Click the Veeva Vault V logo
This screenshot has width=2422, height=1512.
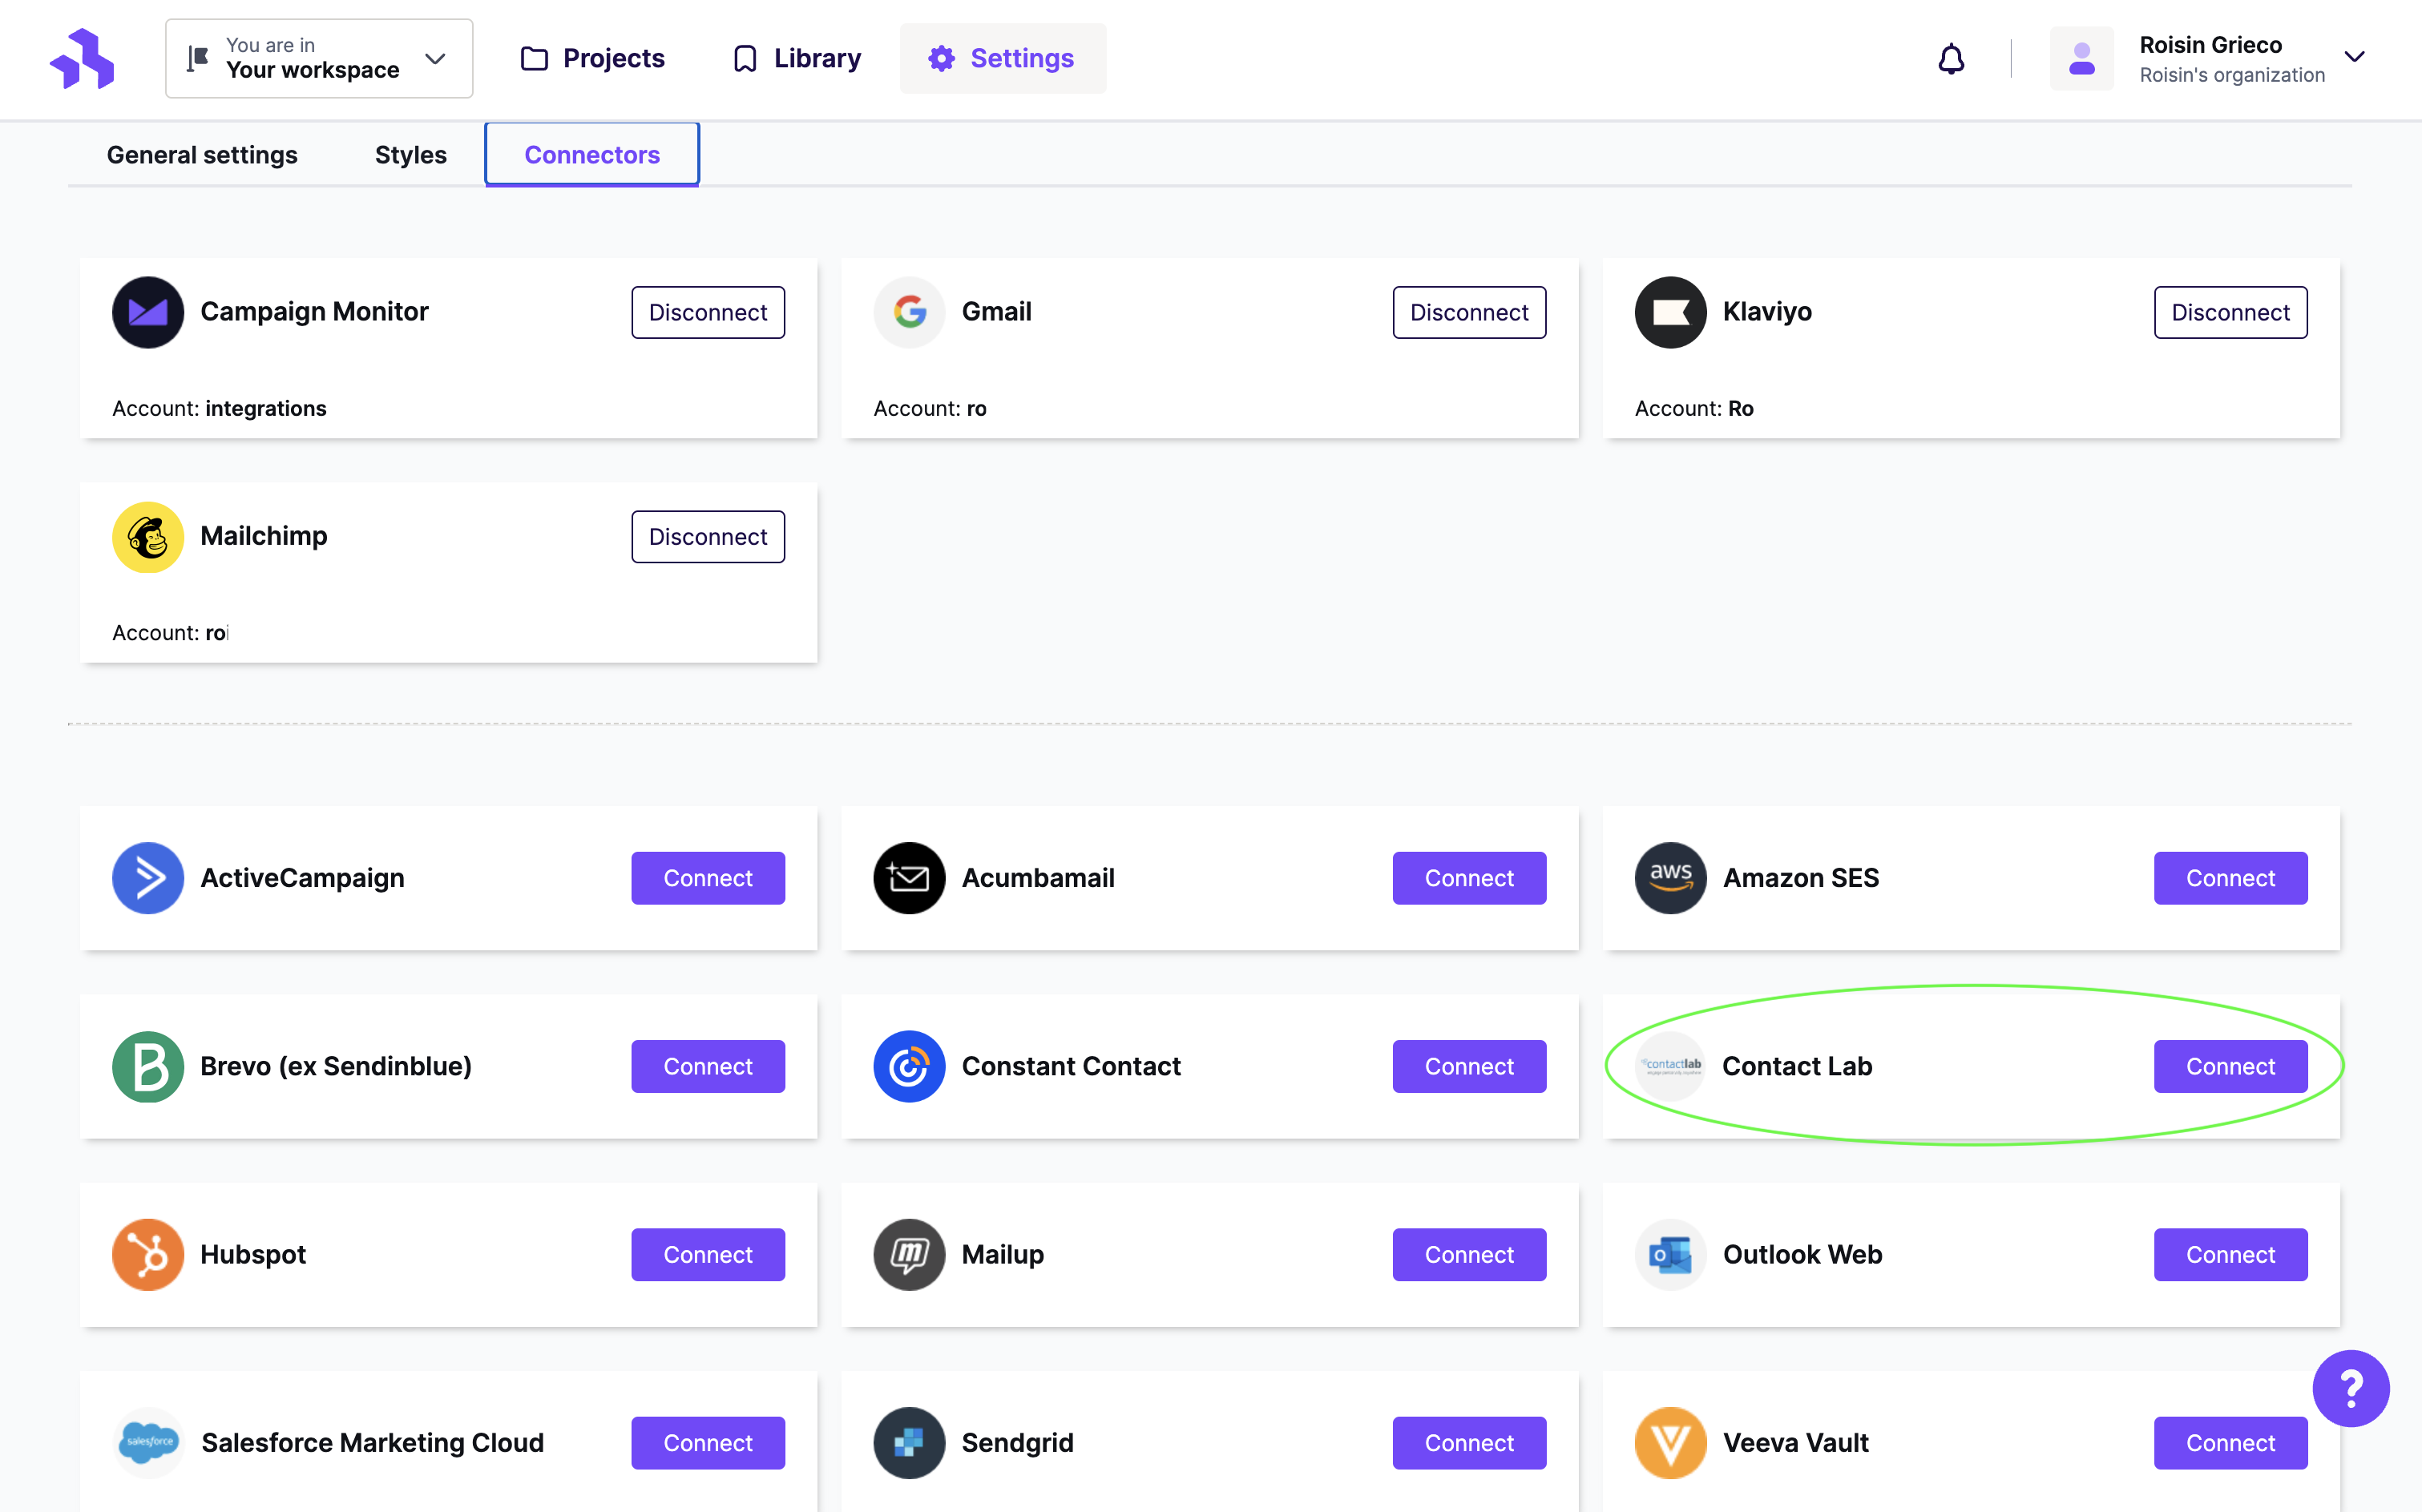(1670, 1442)
